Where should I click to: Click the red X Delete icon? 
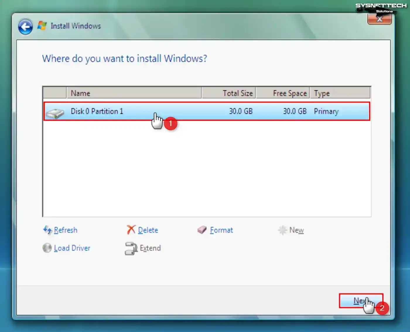tap(131, 230)
